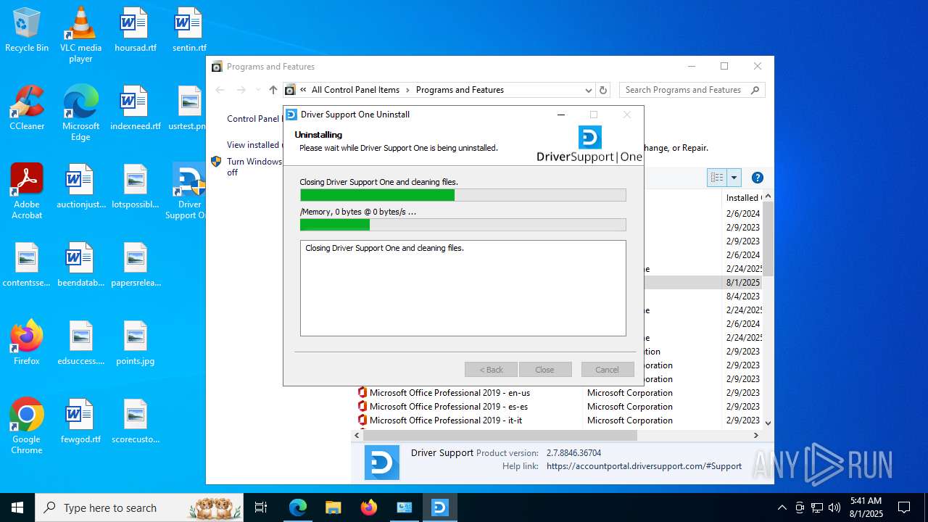Open the notification center icon
The image size is (928, 522).
pos(904,507)
